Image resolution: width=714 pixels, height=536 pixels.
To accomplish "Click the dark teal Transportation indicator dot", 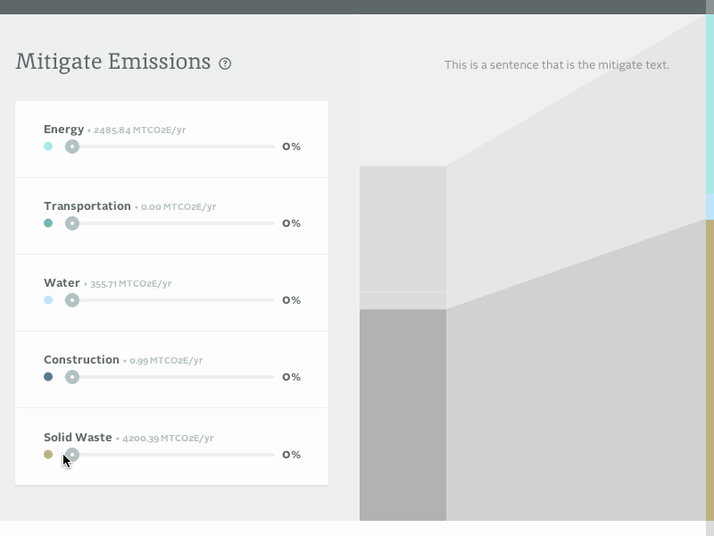I will [x=49, y=223].
